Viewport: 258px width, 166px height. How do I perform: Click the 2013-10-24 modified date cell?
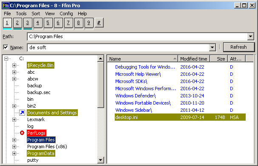pos(192,96)
